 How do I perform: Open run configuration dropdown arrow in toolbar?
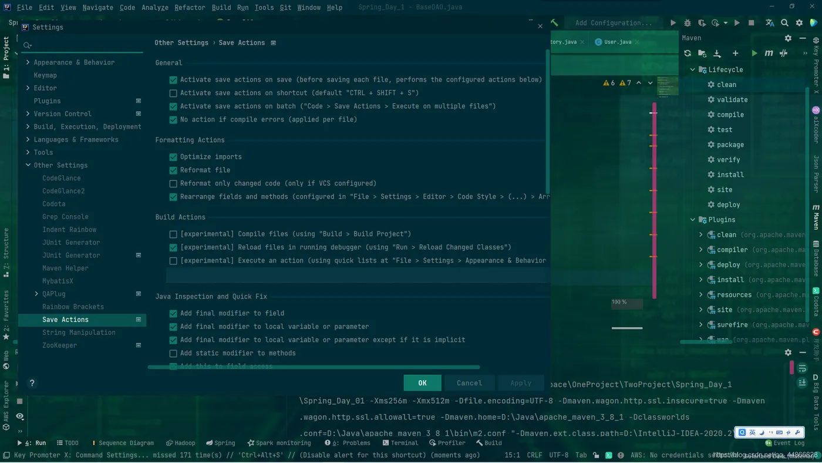click(x=726, y=23)
